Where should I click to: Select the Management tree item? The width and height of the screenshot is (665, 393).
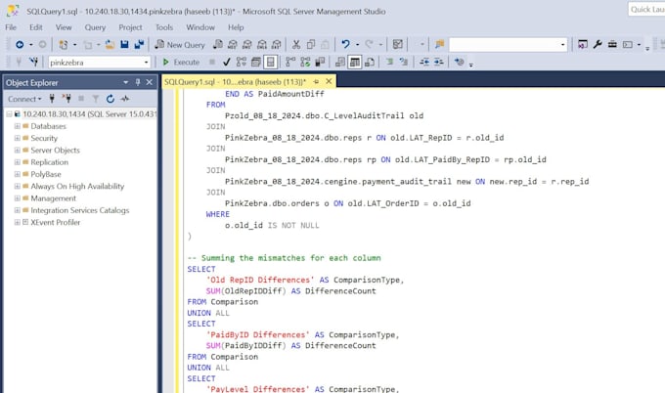(53, 198)
